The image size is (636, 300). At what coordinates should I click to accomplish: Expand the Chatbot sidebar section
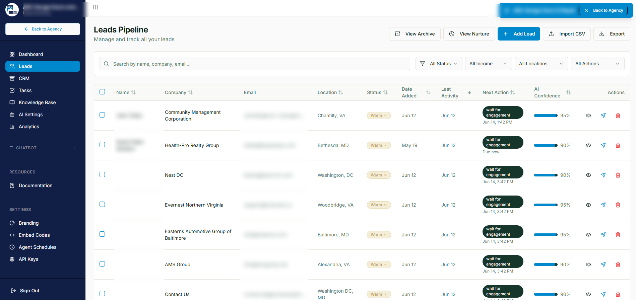point(43,148)
